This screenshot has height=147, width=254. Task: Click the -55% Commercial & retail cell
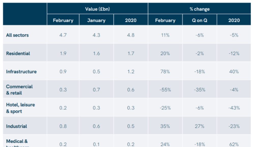[x=165, y=90]
